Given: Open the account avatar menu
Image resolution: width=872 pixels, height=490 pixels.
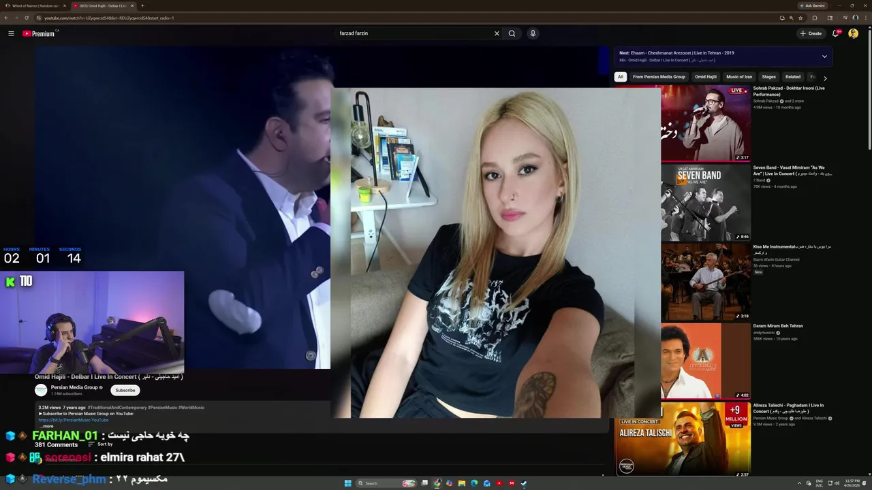Looking at the screenshot, I should point(853,33).
